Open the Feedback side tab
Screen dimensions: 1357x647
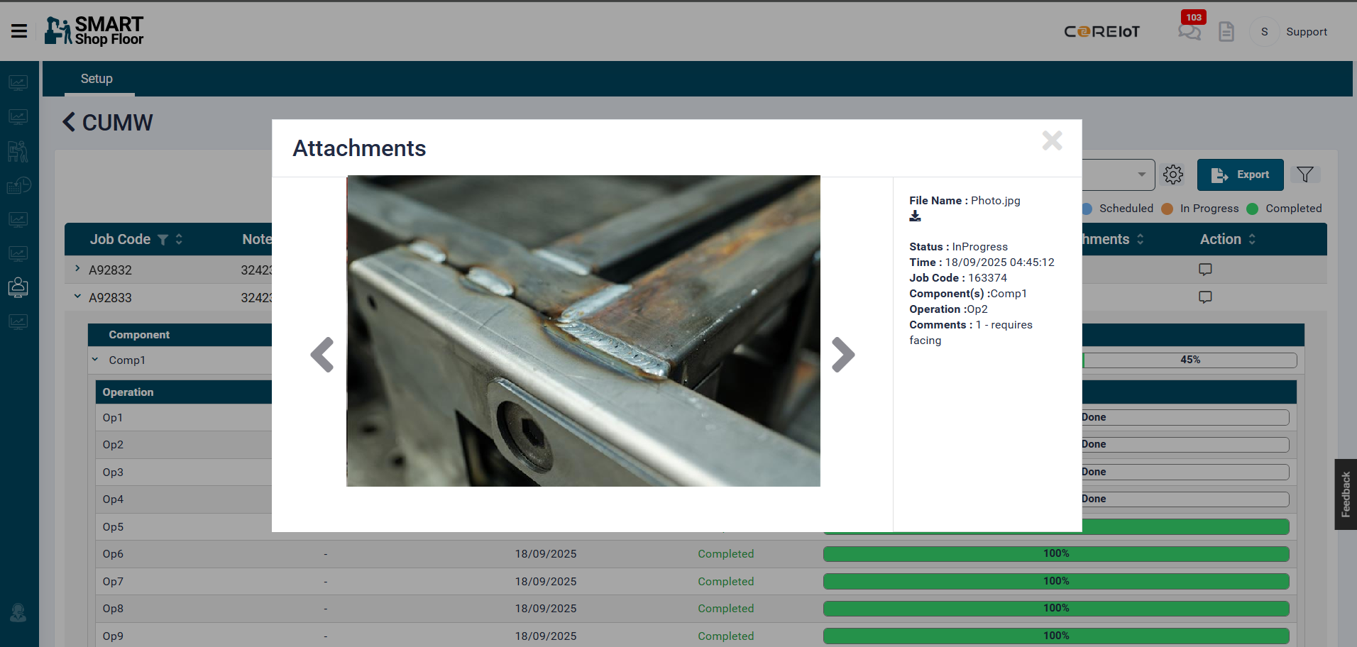(x=1345, y=494)
